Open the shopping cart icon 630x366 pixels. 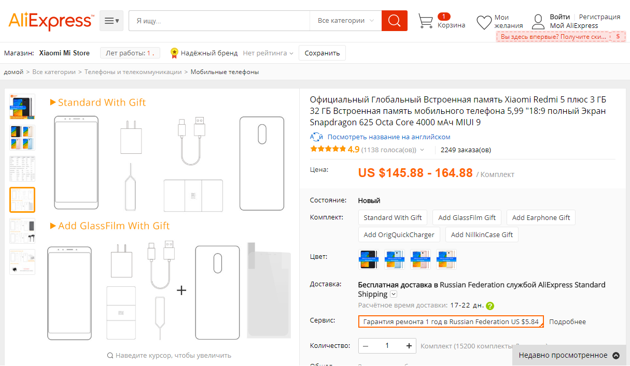426,21
